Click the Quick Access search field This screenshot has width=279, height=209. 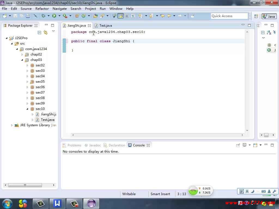click(x=229, y=16)
